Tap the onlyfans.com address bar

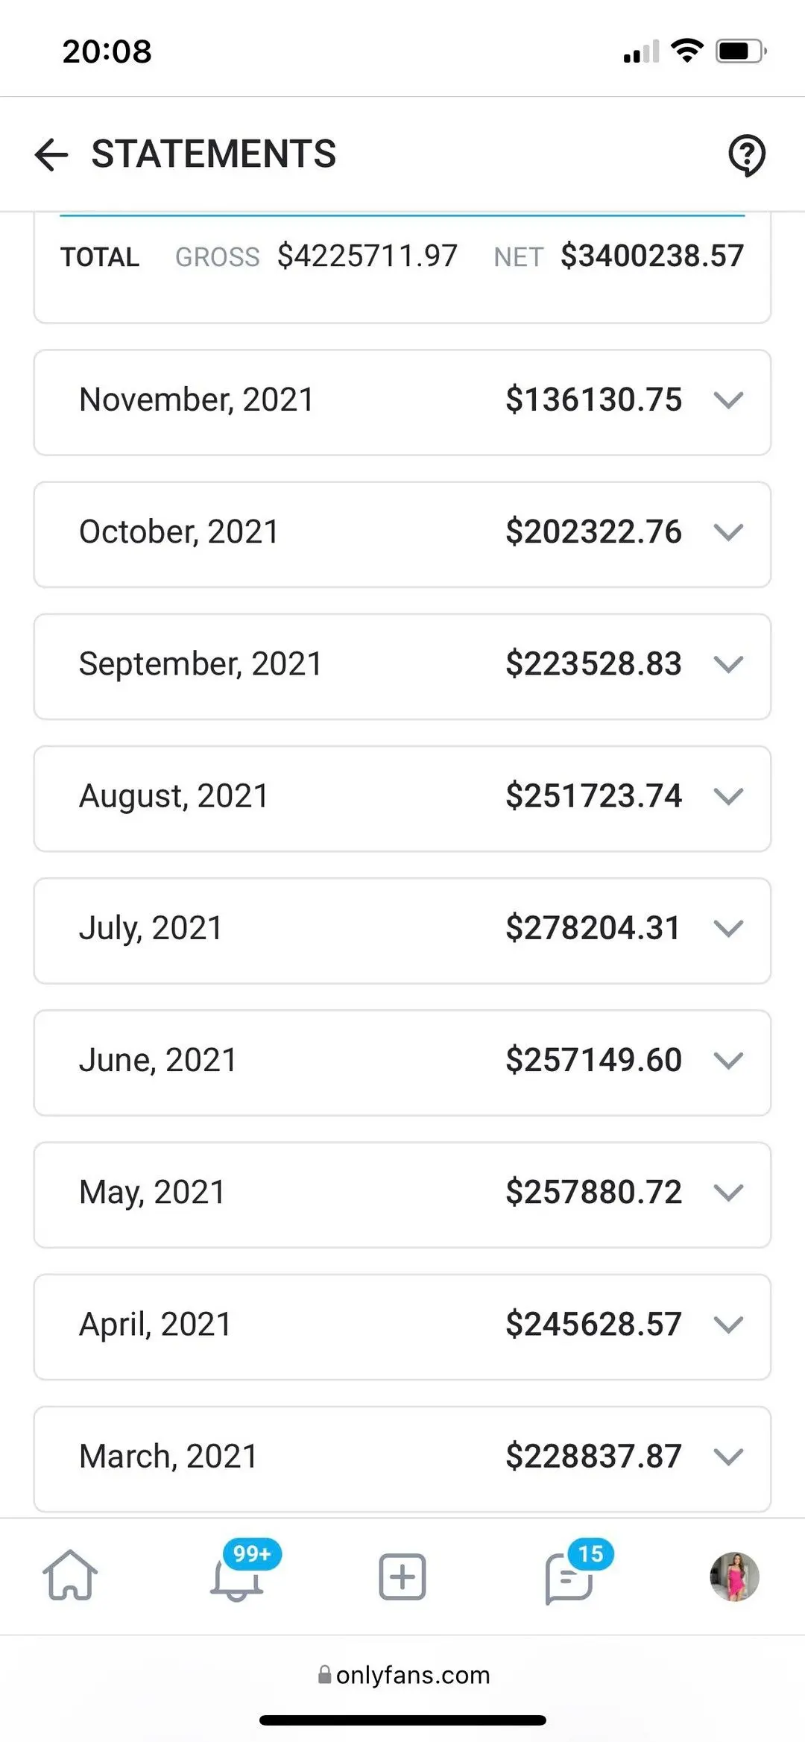(x=404, y=1675)
